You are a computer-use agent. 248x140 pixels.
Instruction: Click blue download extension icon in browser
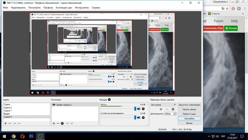tap(239, 9)
